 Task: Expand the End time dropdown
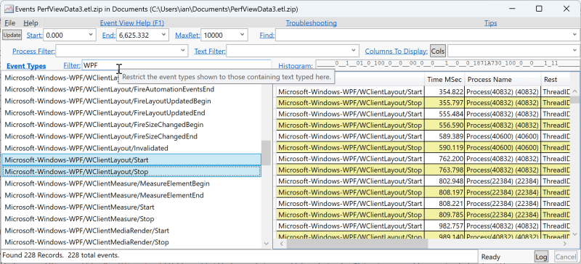(x=164, y=35)
